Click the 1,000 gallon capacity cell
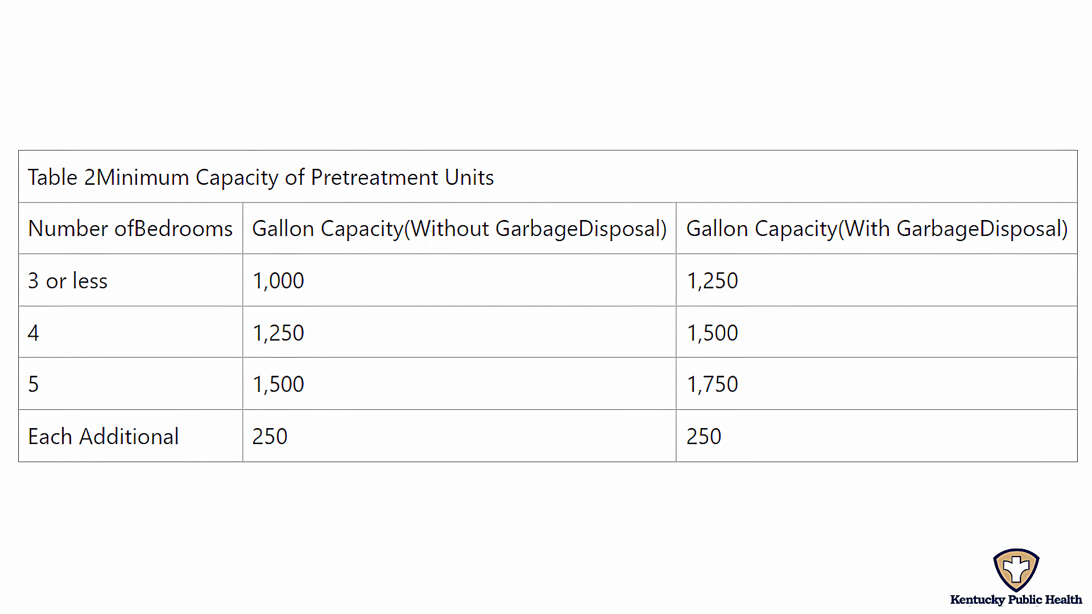 pyautogui.click(x=459, y=280)
